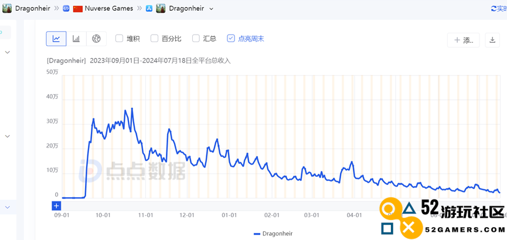Click the 10-01 x-axis date label
This screenshot has height=240, width=507.
104,215
